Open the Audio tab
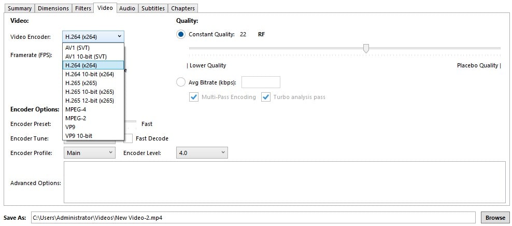The width and height of the screenshot is (512, 226). click(x=127, y=8)
